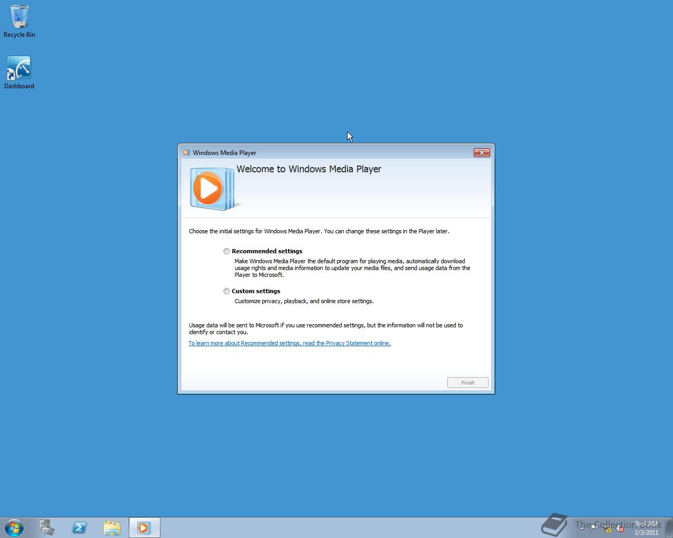Viewport: 673px width, 538px height.
Task: Select the Recommended settings radio button
Action: click(x=227, y=251)
